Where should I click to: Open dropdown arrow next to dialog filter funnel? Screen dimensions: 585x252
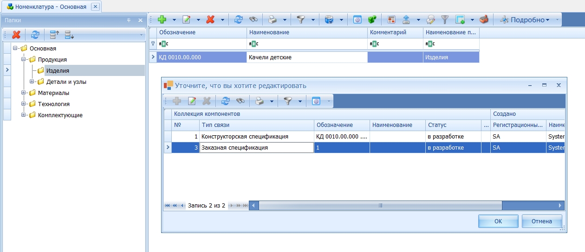[x=300, y=101]
